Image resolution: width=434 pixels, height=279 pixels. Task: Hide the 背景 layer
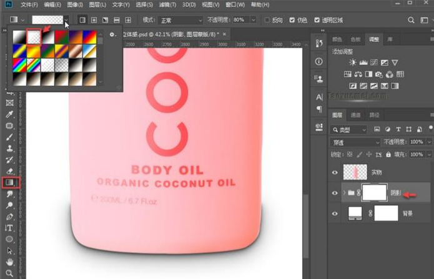335,213
